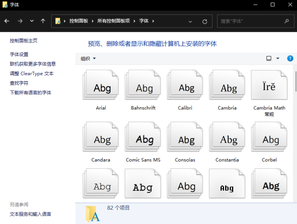Viewport: 297px width, 224px height.
Task: Select the Arial font icon
Action: (101, 86)
